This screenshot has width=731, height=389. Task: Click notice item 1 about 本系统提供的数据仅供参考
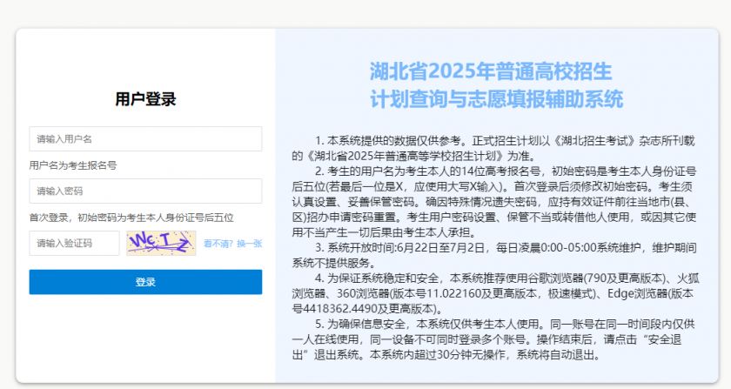(493, 148)
